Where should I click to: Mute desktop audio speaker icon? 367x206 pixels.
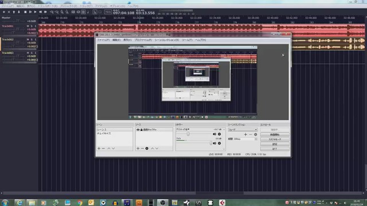coord(214,134)
